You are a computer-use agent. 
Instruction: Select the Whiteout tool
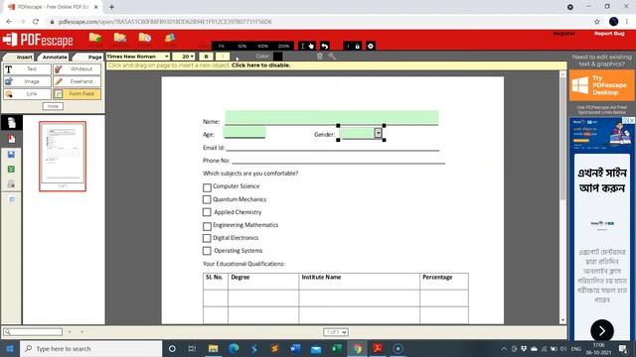coord(77,69)
